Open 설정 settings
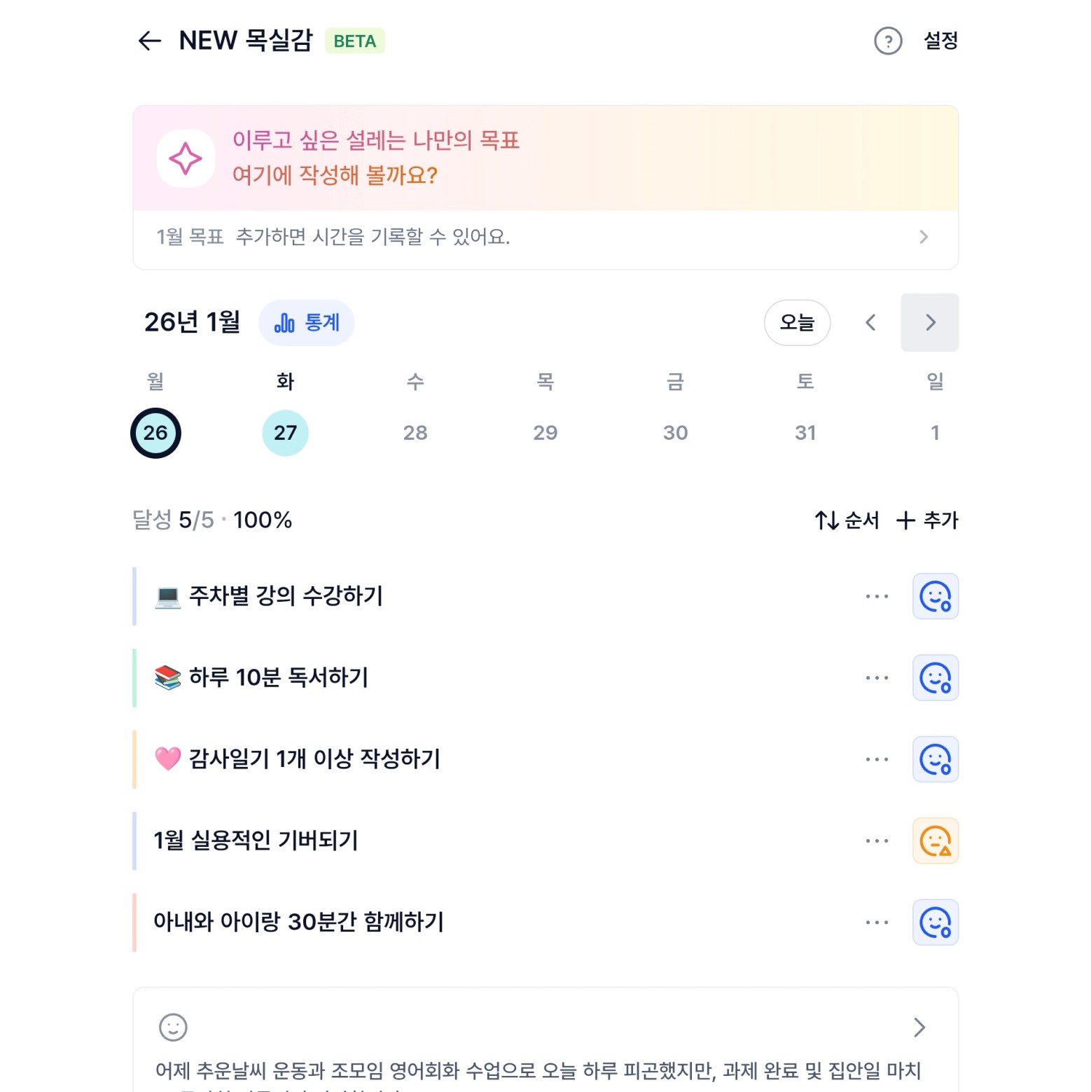 [x=940, y=41]
